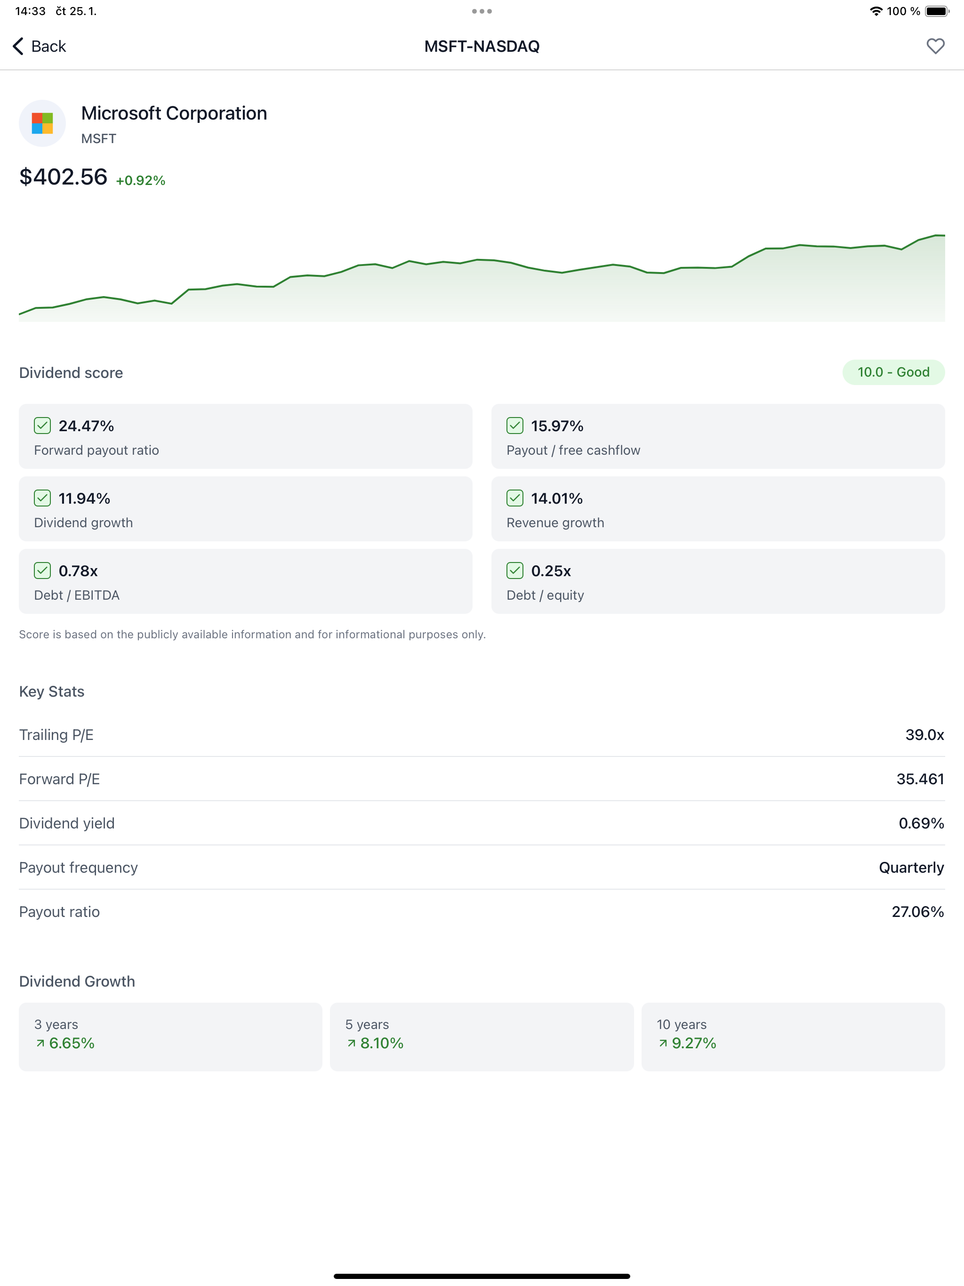Tap the Payout / free cashflow checkmark
The height and width of the screenshot is (1286, 964).
coord(514,426)
